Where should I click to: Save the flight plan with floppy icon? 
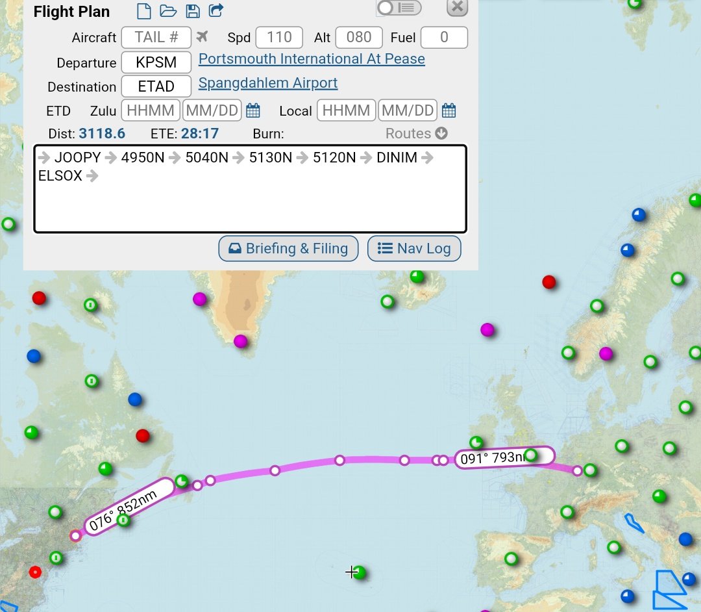(x=193, y=11)
